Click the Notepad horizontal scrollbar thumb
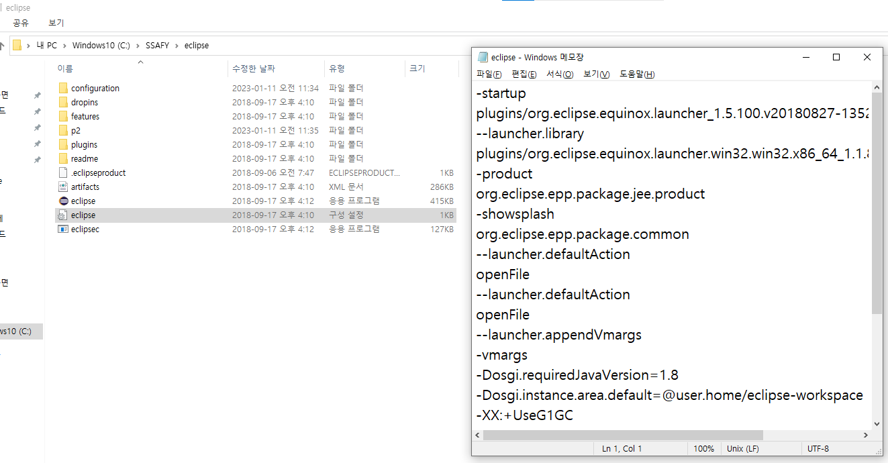Image resolution: width=888 pixels, height=463 pixels. 622,435
